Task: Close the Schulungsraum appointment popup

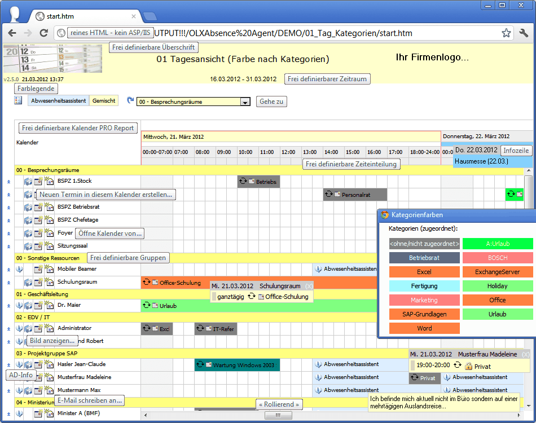Action: point(308,286)
